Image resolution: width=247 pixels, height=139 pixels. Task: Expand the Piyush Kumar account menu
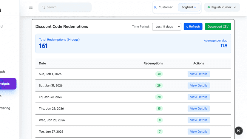click(222, 7)
